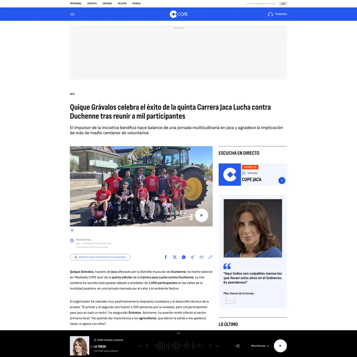Viewport: 357px width, 357px height.
Task: Click the COPE logo in header
Action: coord(178,14)
